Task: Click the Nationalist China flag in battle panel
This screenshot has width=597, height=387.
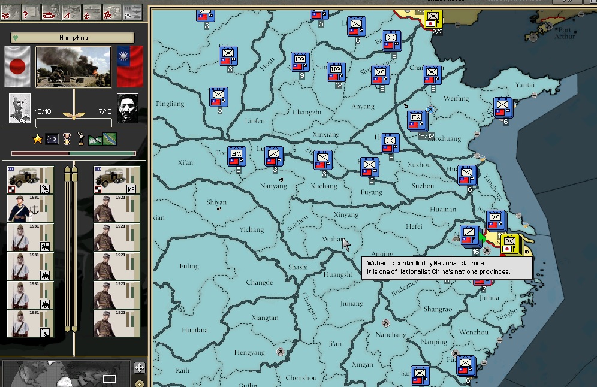Action: click(130, 66)
